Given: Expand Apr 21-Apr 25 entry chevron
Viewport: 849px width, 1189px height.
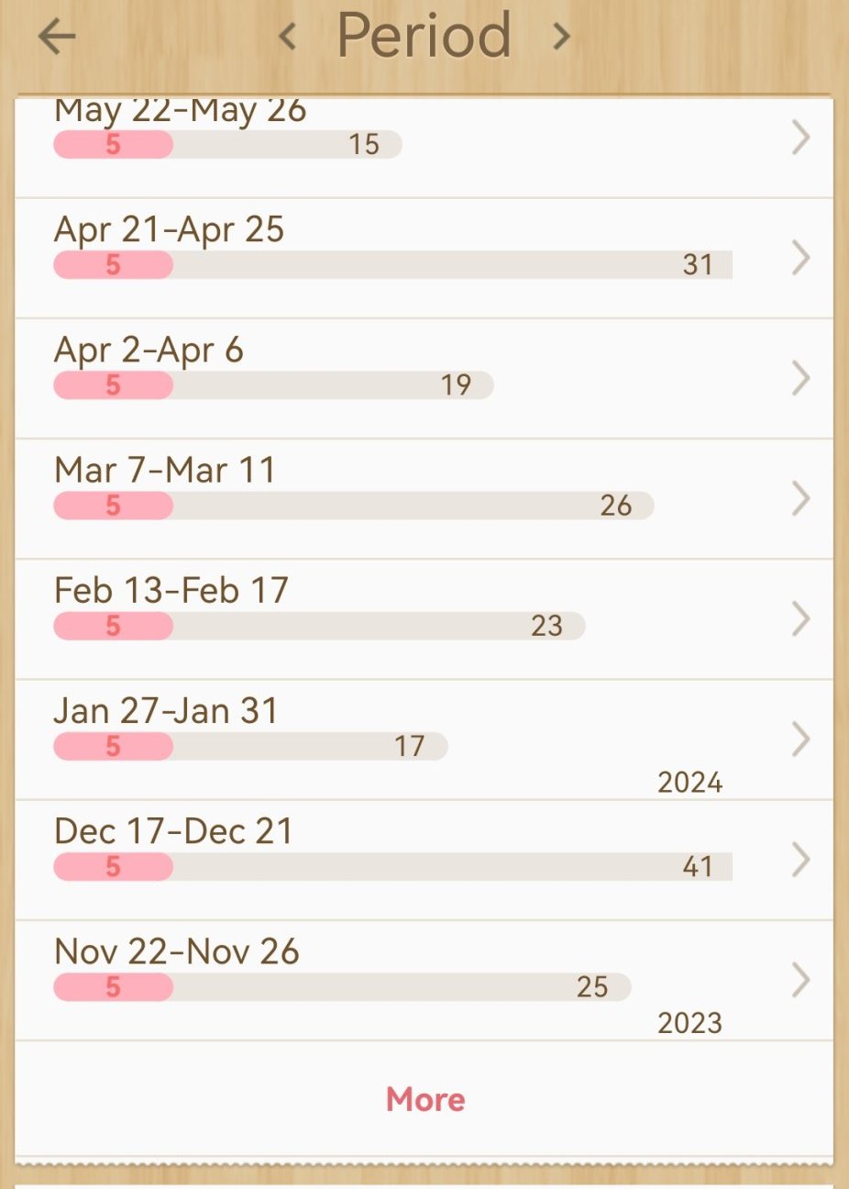Looking at the screenshot, I should [x=800, y=259].
